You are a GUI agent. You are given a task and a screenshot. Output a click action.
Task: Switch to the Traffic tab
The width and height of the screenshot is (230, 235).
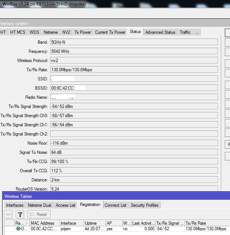pyautogui.click(x=185, y=32)
